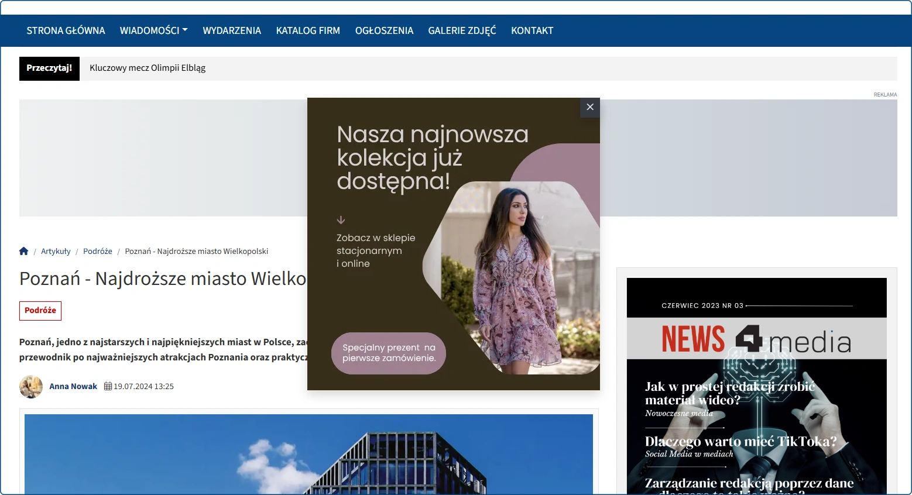912x495 pixels.
Task: Click the article photo of the building
Action: [308, 454]
